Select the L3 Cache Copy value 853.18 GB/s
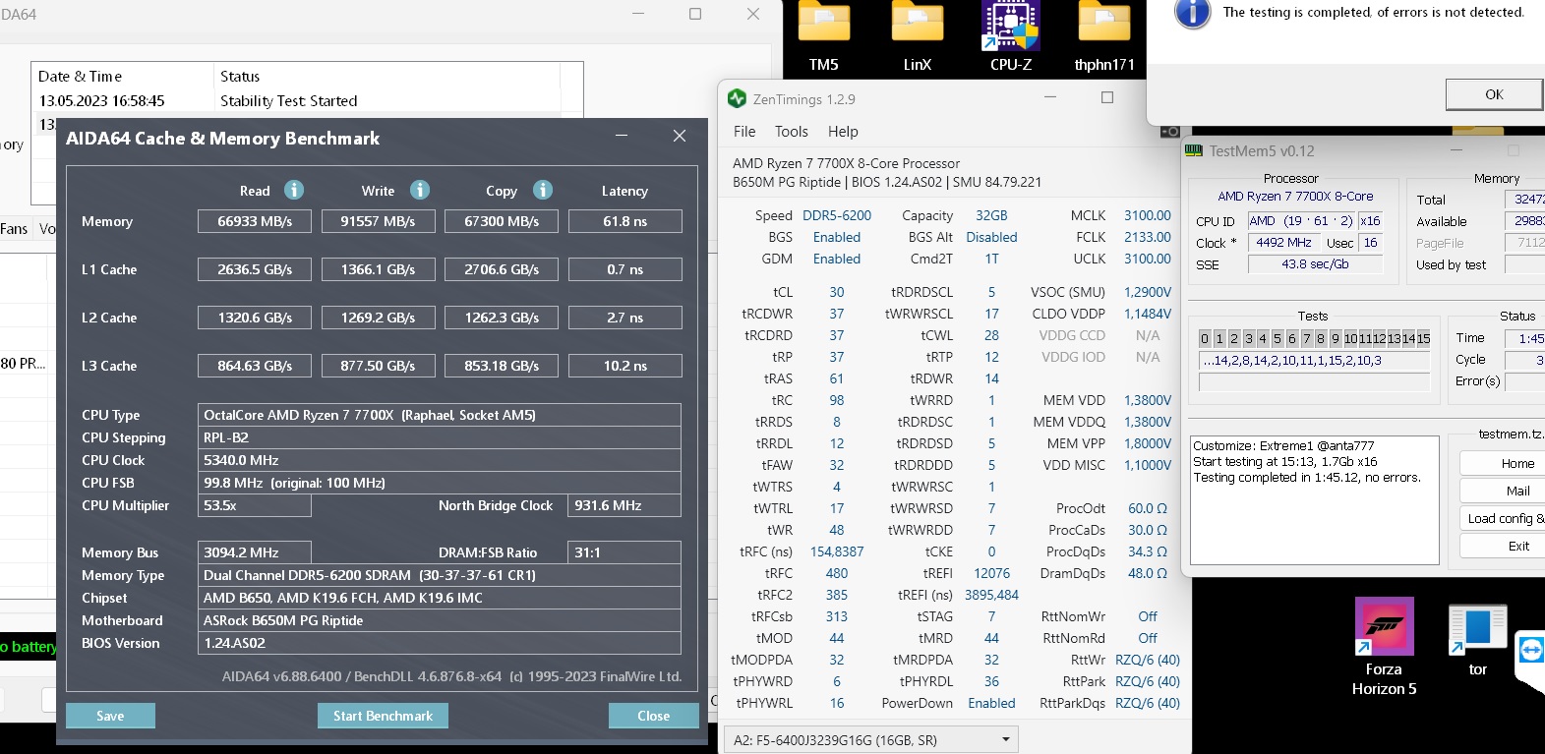The height and width of the screenshot is (754, 1545). [502, 366]
